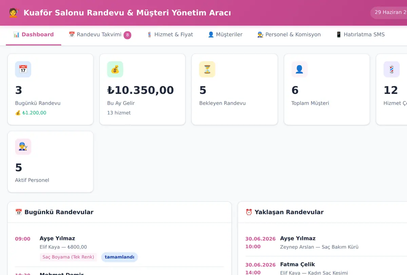Click the Kuaför Salonu Randevu & Müşteri Yönetim Aracı title
Viewport: 407px width, 275px height.
coord(127,13)
